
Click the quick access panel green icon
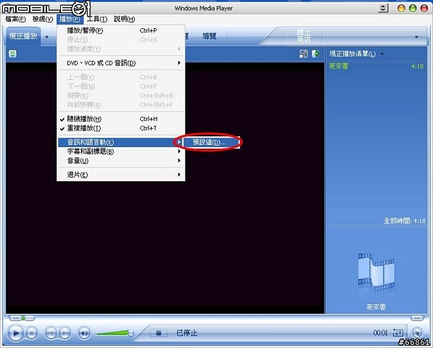(12, 54)
